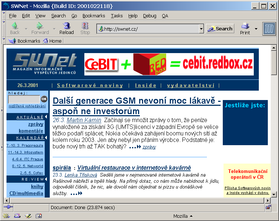
Task: Click into the hledej search field
Action: tap(24, 99)
